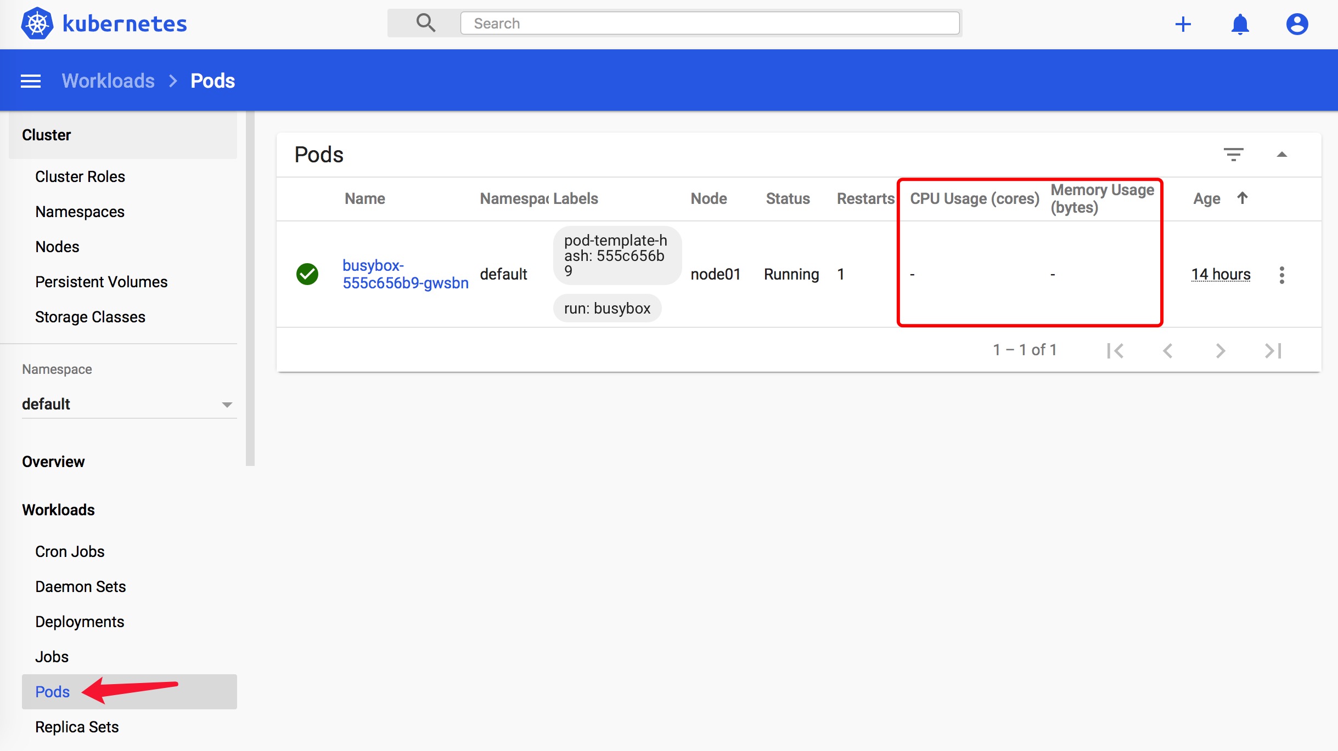The image size is (1338, 751).
Task: Focus the Search input field
Action: coord(710,24)
